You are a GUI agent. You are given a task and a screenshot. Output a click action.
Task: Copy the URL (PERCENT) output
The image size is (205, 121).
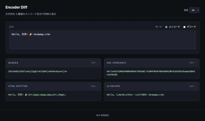(x=192, y=63)
